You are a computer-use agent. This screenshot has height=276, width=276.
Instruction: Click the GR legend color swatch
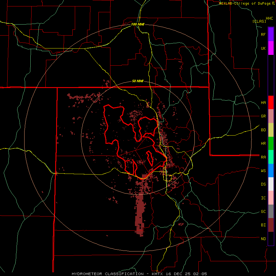pos(271,116)
